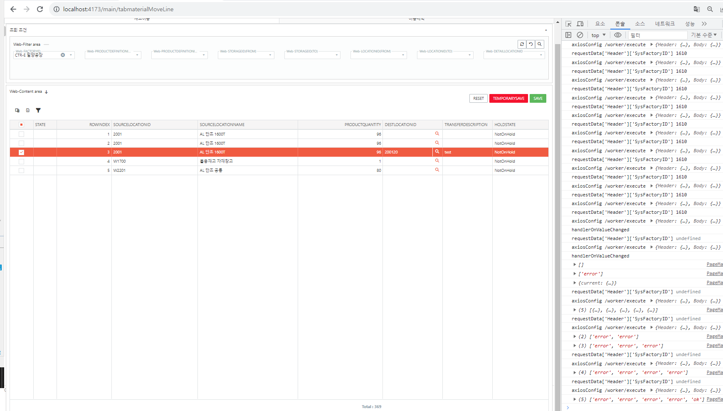723x411 pixels.
Task: Click the filter area undo icon button
Action: 531,44
